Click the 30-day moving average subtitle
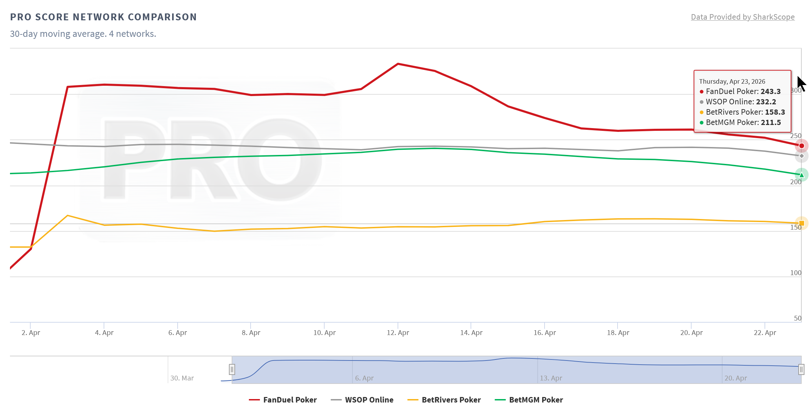Viewport: 811px width, 418px height. click(83, 34)
